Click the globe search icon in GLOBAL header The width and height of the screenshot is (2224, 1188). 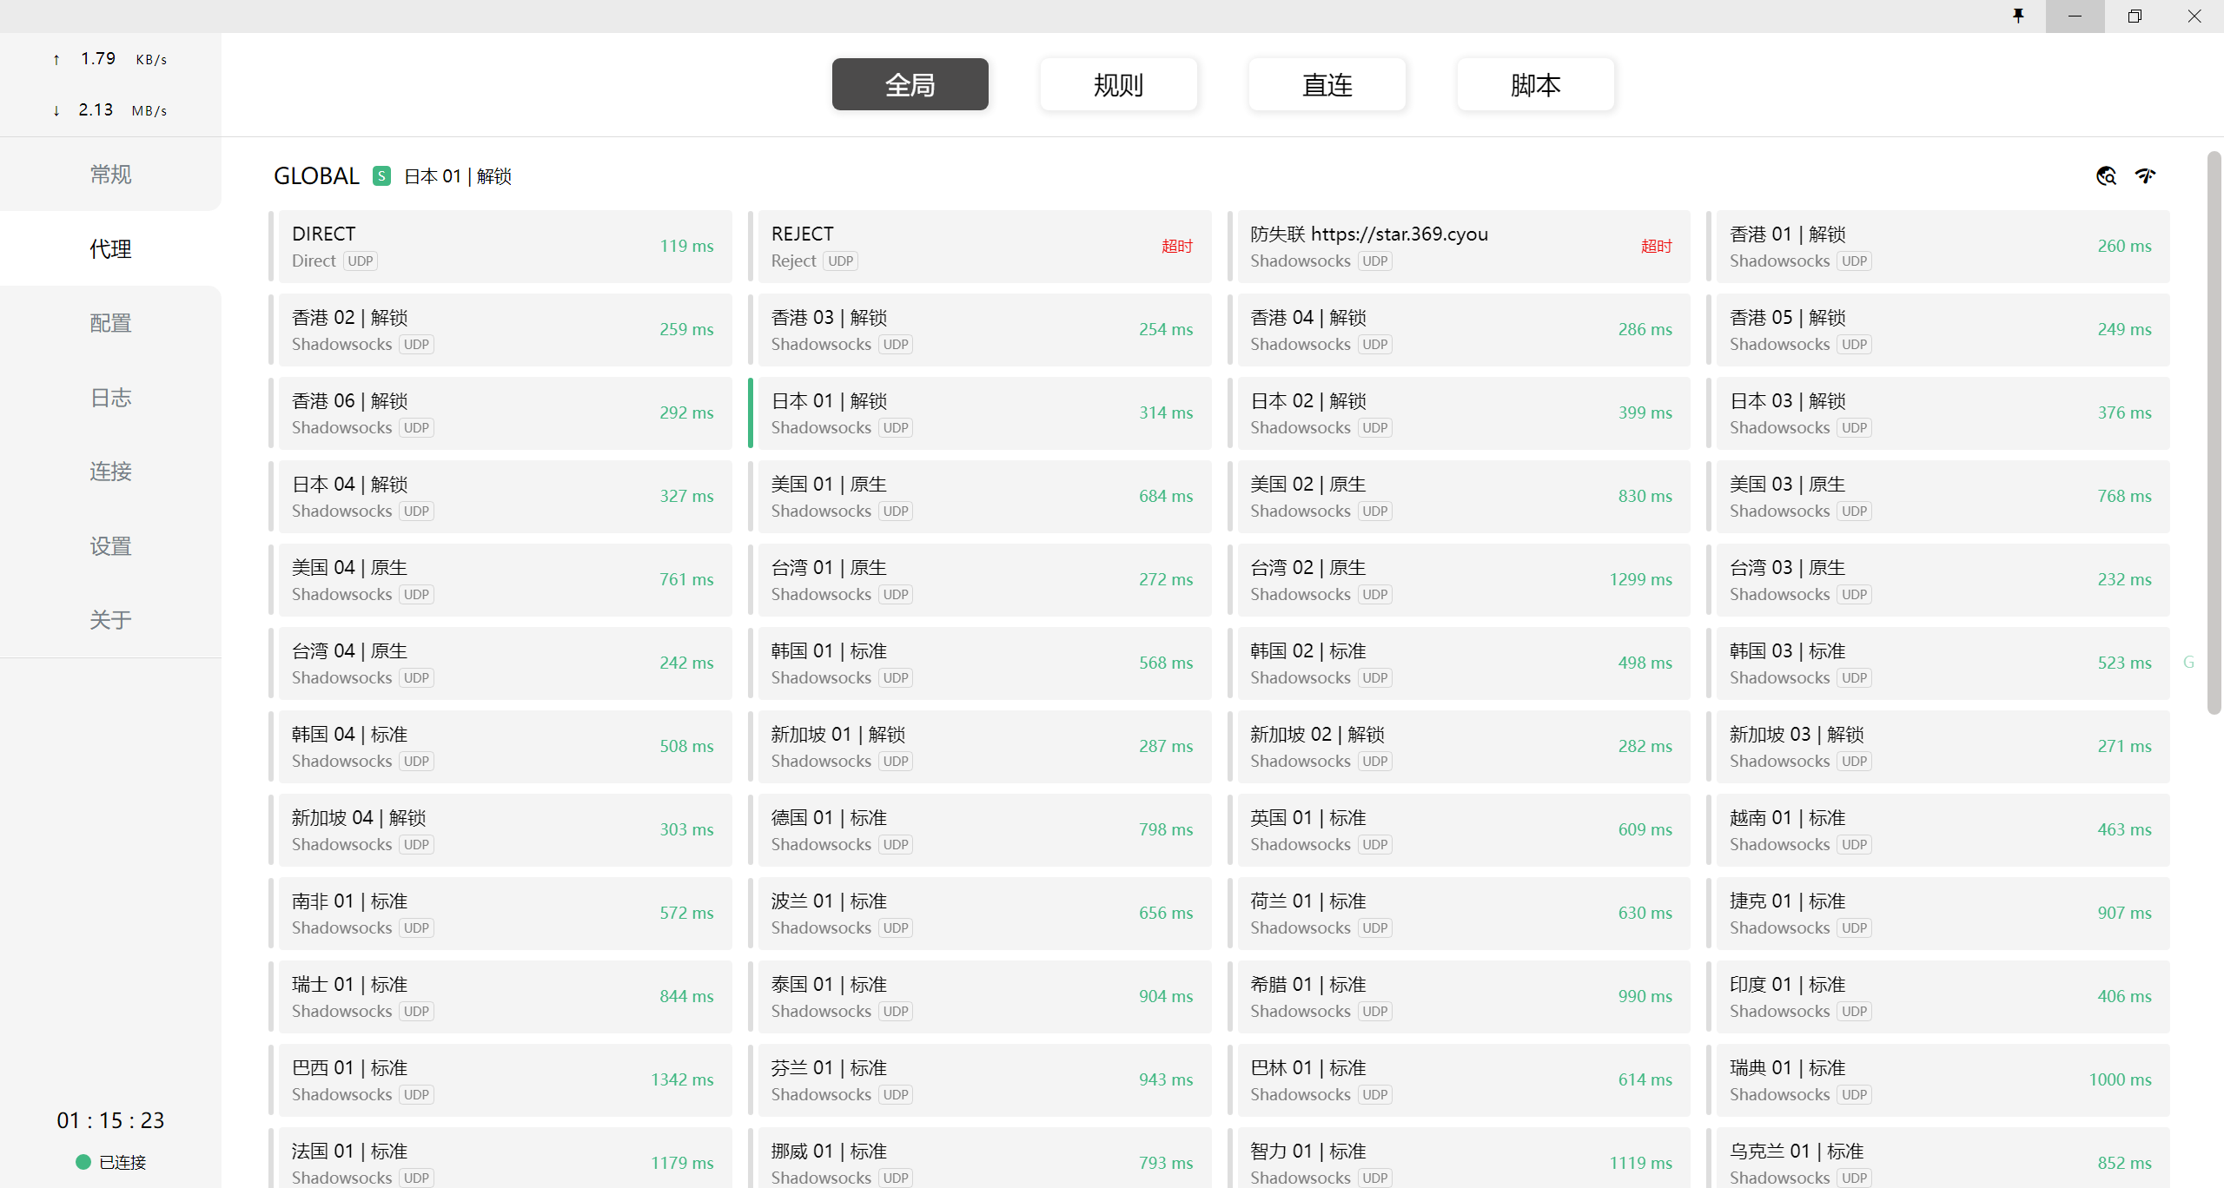coord(2106,176)
